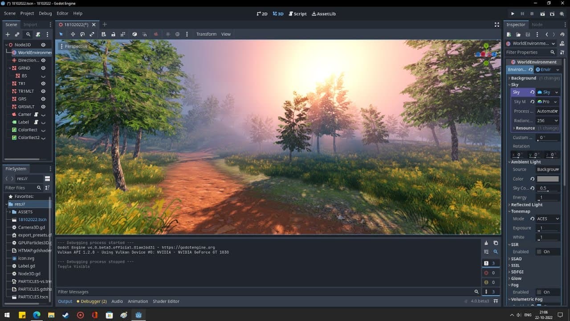Run the project with the Play button
This screenshot has width=570, height=321.
point(513,14)
